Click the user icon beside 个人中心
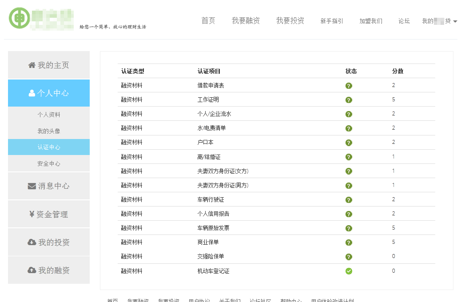The image size is (469, 302). click(32, 93)
